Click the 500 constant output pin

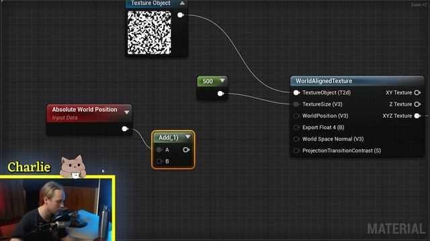click(220, 94)
